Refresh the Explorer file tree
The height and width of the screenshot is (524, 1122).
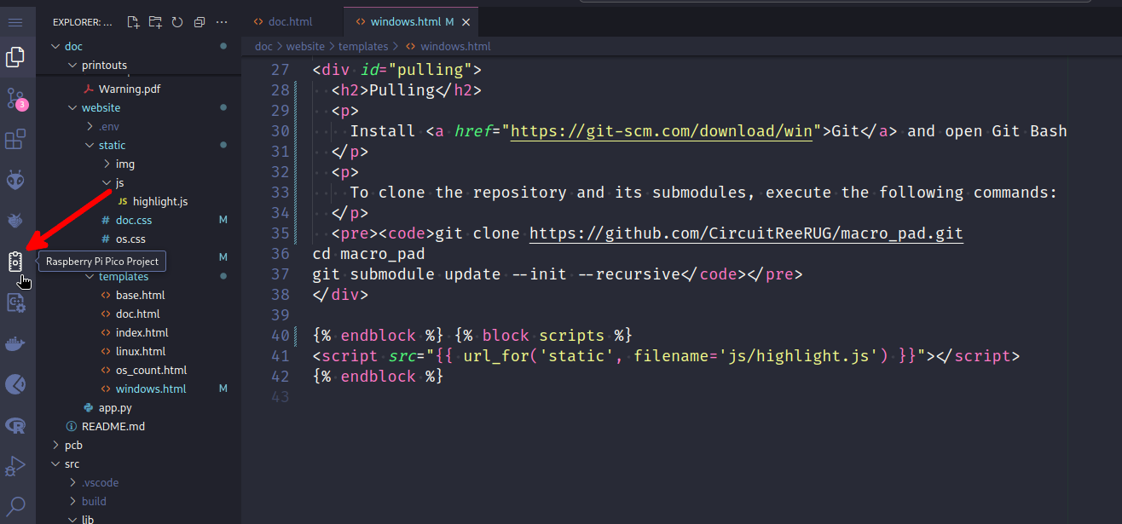coord(176,22)
